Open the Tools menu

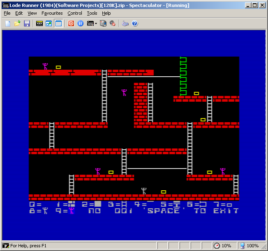tap(92, 13)
